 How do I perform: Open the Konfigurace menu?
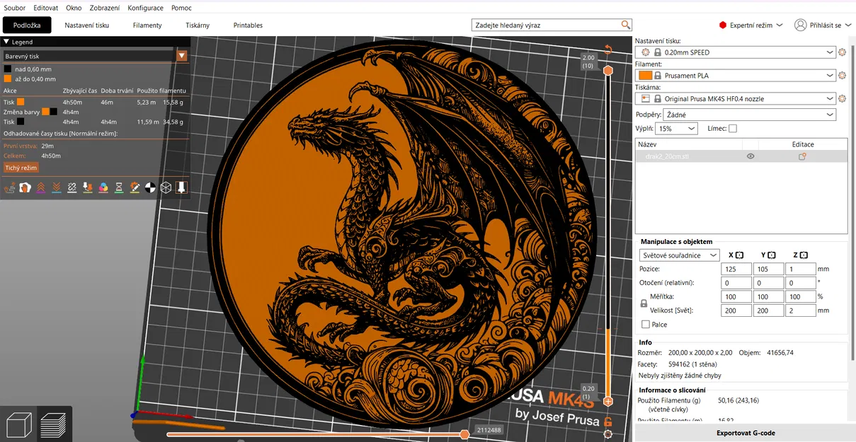[x=145, y=8]
